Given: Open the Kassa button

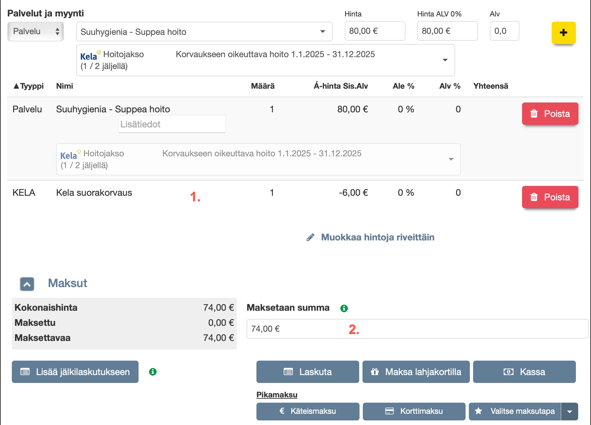Looking at the screenshot, I should [524, 372].
